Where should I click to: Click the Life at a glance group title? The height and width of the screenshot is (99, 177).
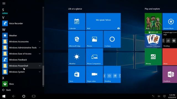click(x=75, y=9)
